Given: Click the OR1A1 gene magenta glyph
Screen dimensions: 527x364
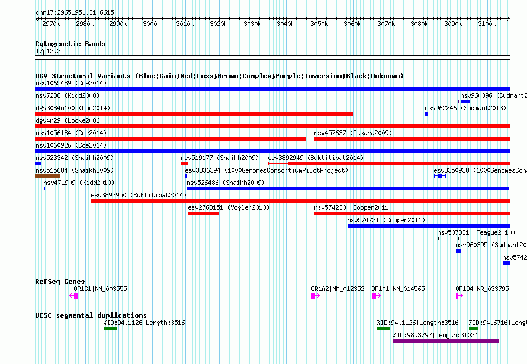Looking at the screenshot, I should click(x=376, y=296).
